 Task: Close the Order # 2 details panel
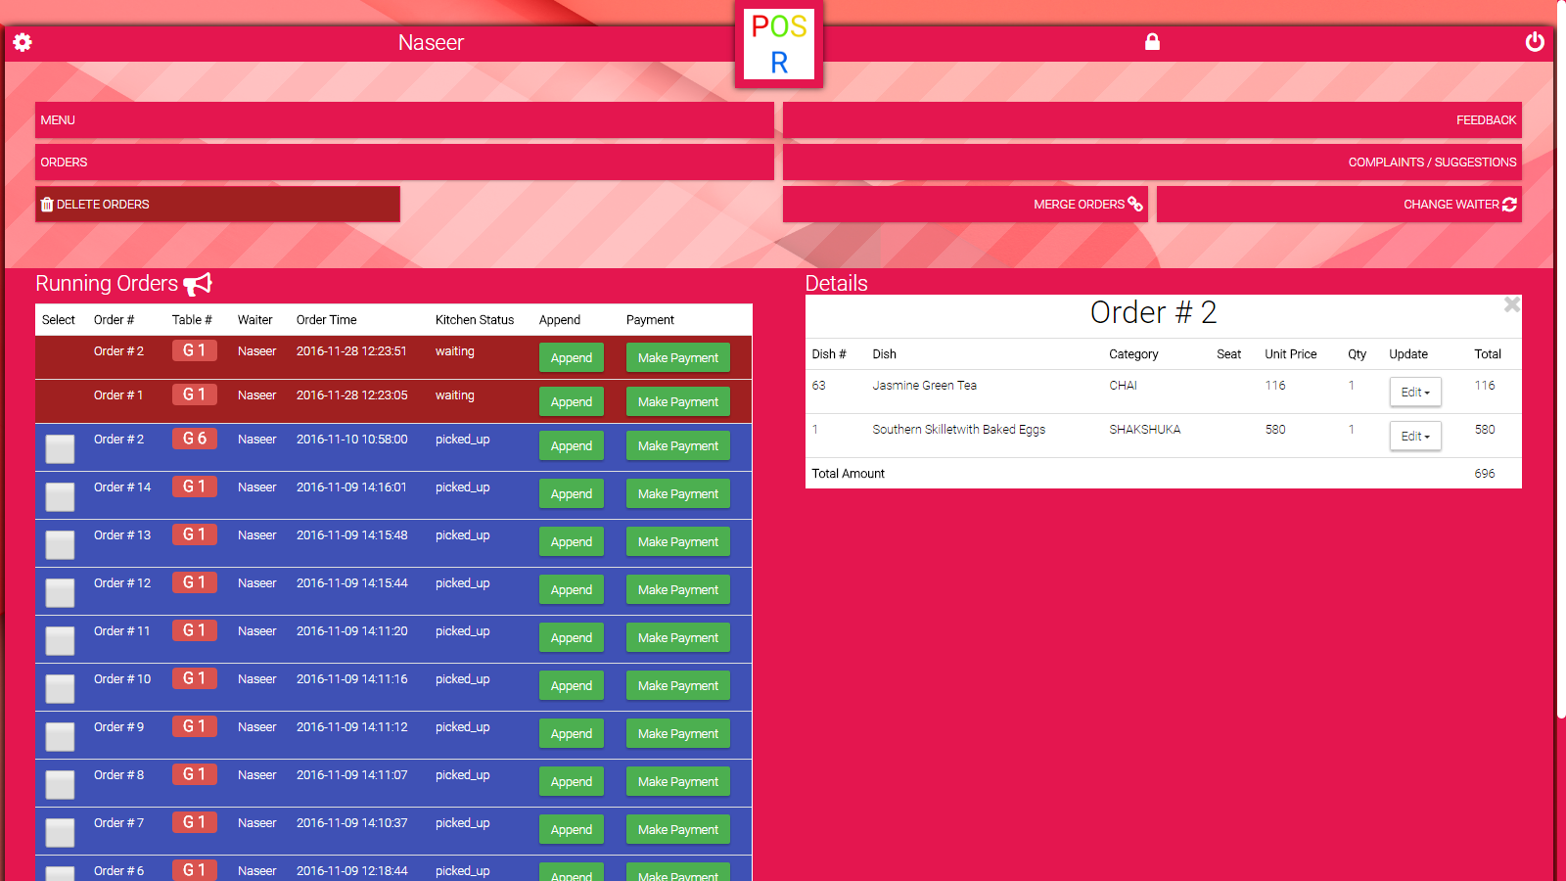pyautogui.click(x=1511, y=304)
